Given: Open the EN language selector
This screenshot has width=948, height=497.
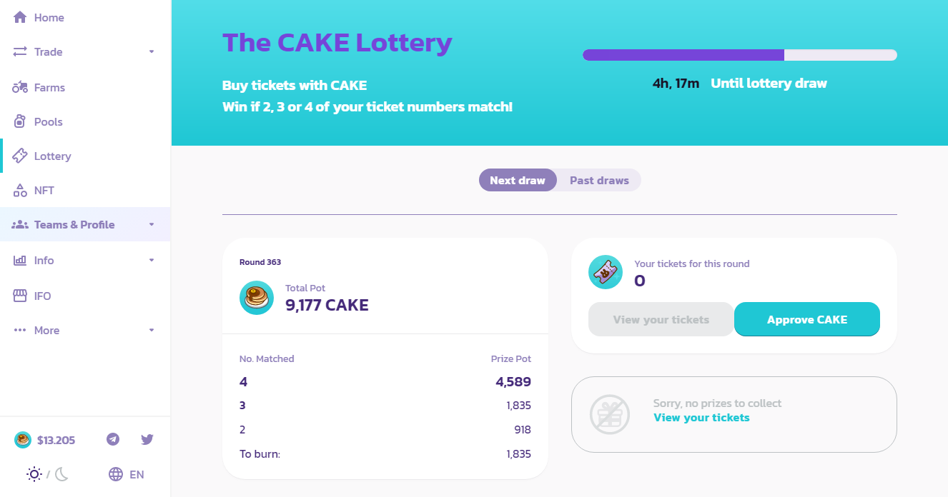Looking at the screenshot, I should click(127, 474).
